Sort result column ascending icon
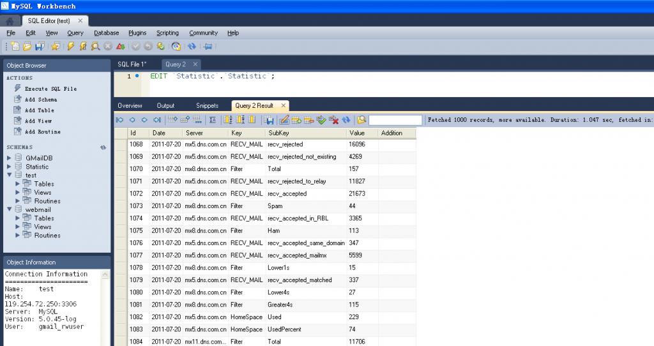Image resolution: width=654 pixels, height=346 pixels. click(228, 120)
